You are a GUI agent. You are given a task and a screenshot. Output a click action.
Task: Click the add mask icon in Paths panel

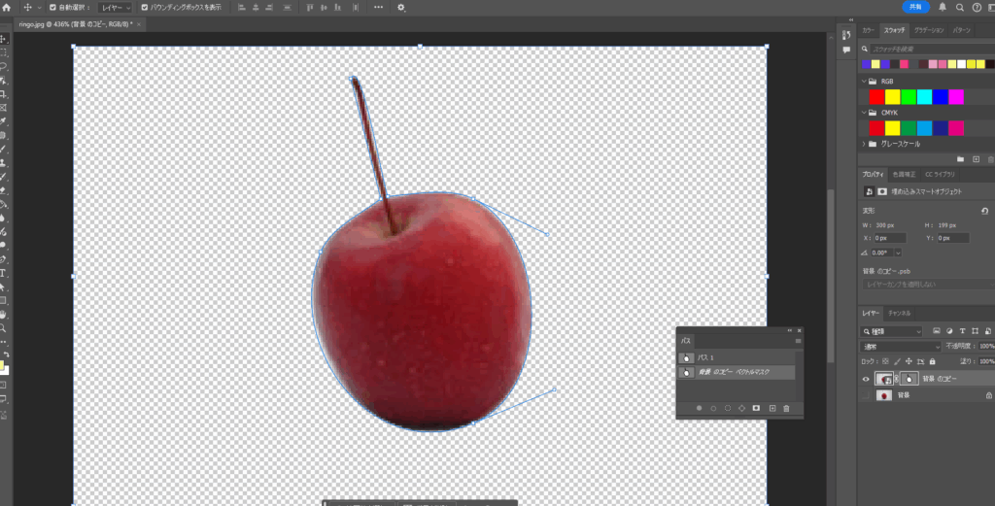click(757, 409)
